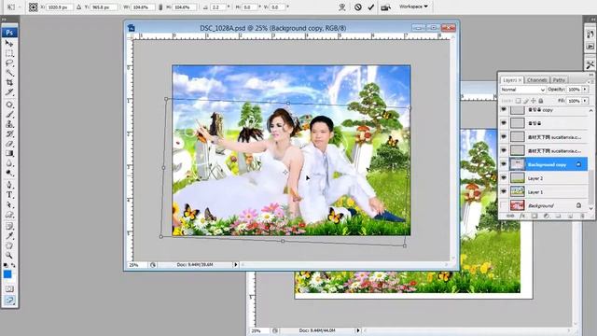Select the Slice tool
The height and width of the screenshot is (336, 597).
point(9,92)
